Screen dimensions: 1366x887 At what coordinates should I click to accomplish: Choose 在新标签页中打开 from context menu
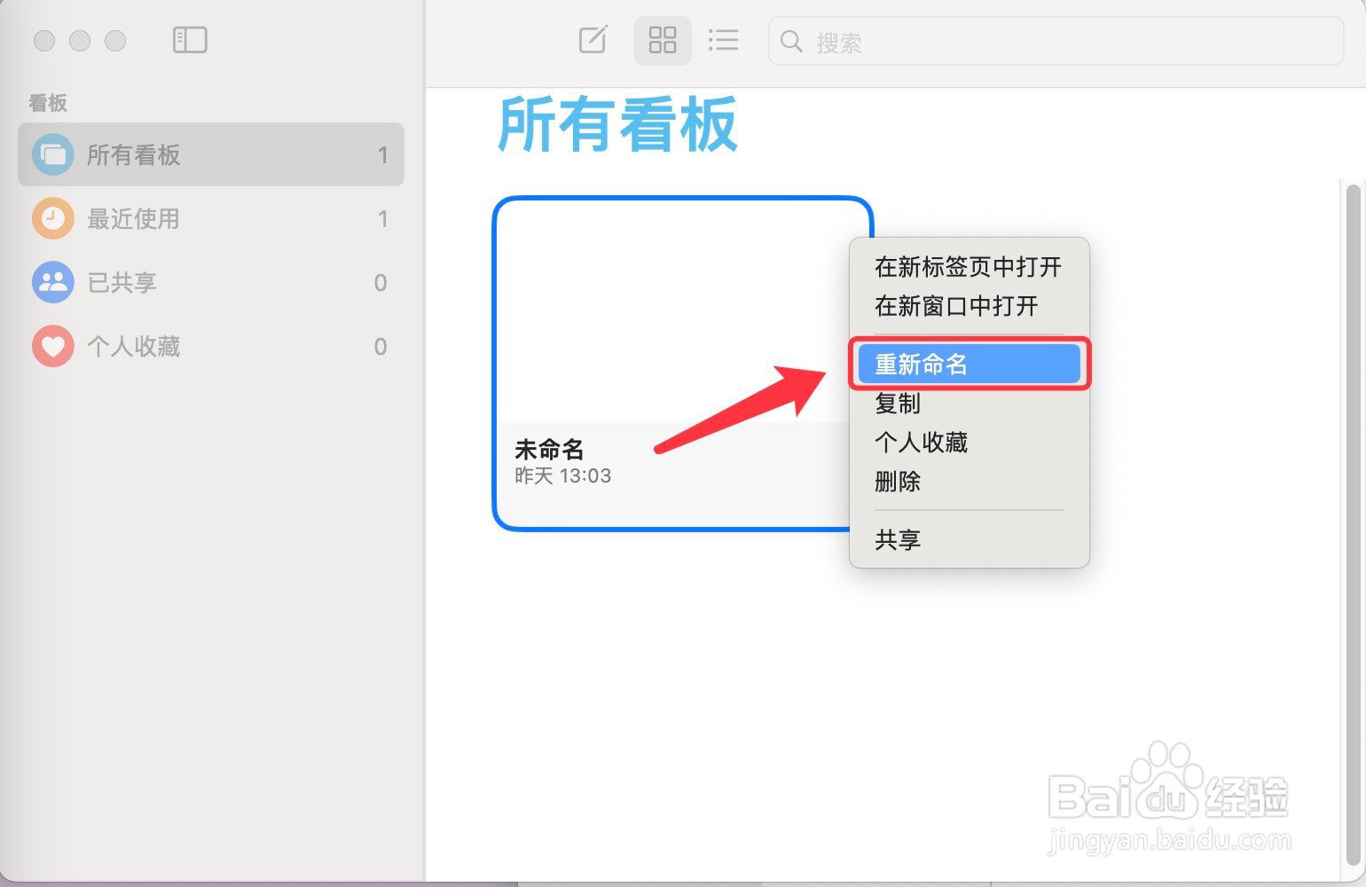click(969, 266)
